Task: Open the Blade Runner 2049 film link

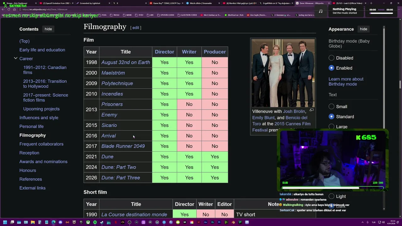Action: click(123, 146)
